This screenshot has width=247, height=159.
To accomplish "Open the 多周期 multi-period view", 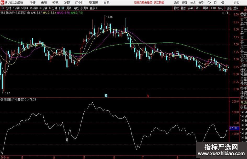I will pos(84,8).
